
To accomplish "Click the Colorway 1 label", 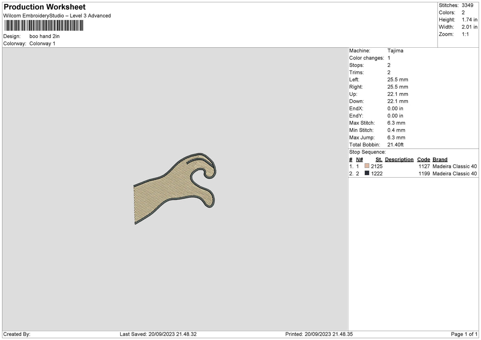I will [42, 43].
